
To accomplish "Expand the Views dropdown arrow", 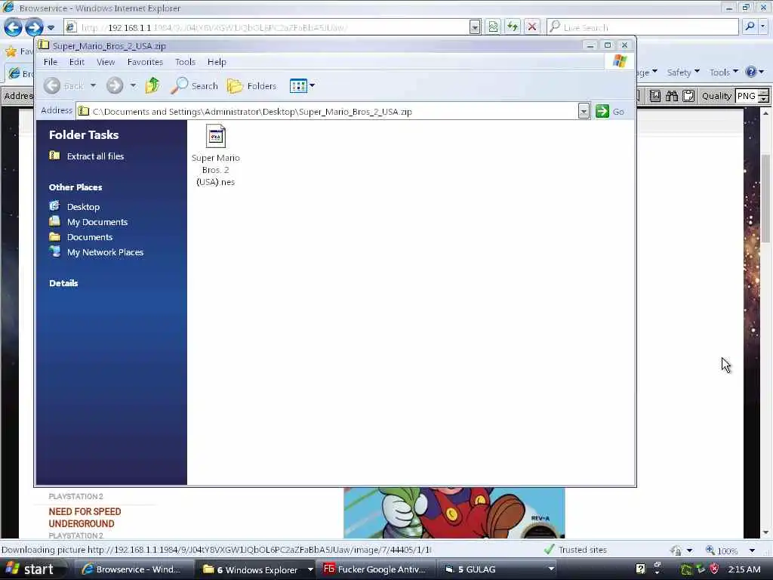I will (x=312, y=86).
